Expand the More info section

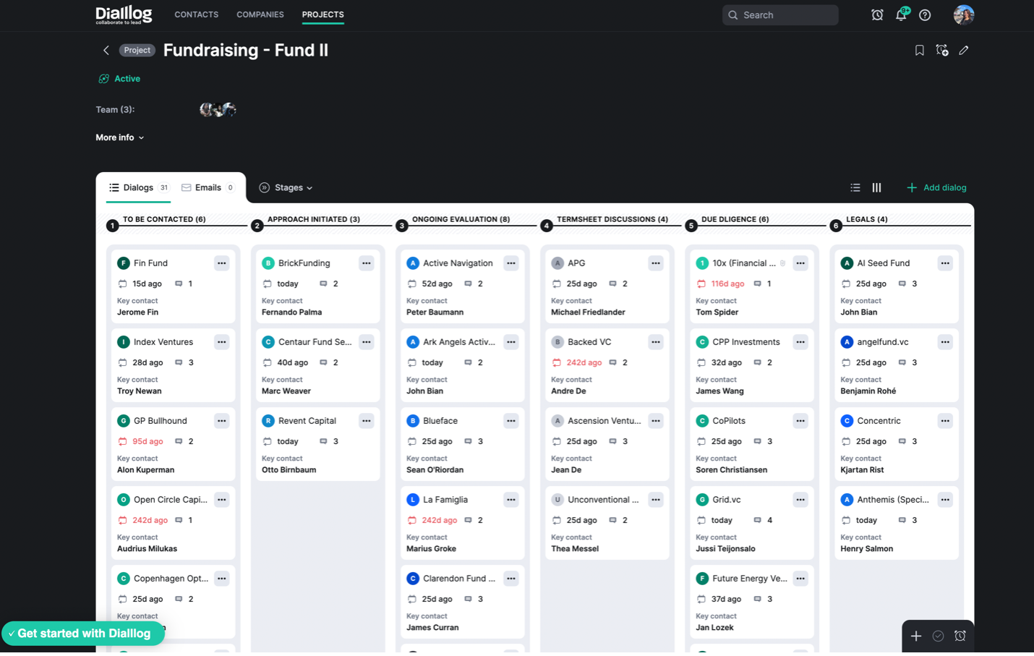[120, 137]
